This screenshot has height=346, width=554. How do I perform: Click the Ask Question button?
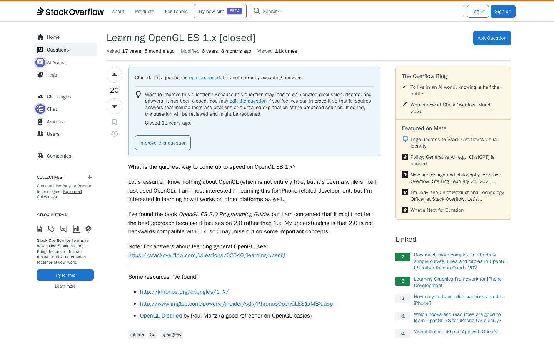click(x=492, y=38)
